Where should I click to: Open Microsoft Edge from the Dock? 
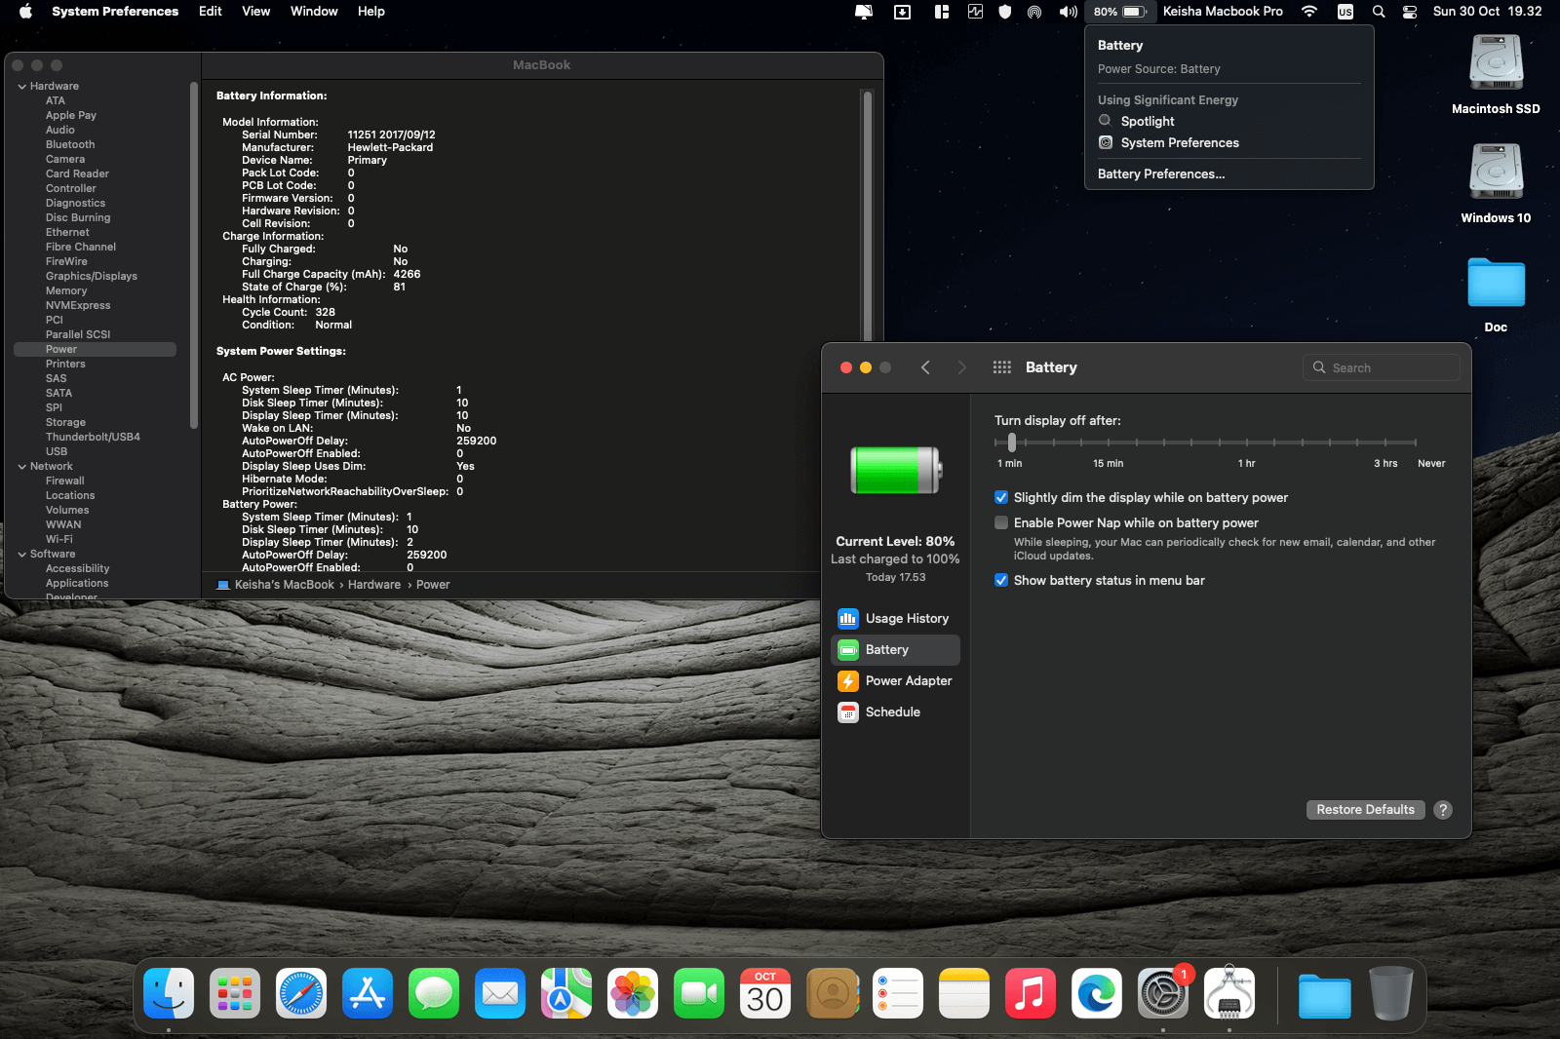tap(1096, 994)
